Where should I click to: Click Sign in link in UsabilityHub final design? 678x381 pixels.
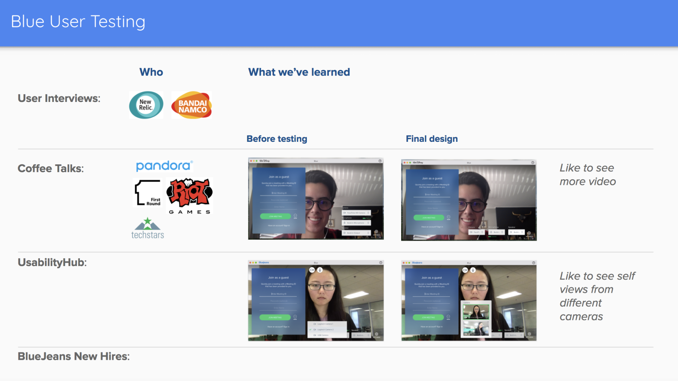[x=439, y=327]
